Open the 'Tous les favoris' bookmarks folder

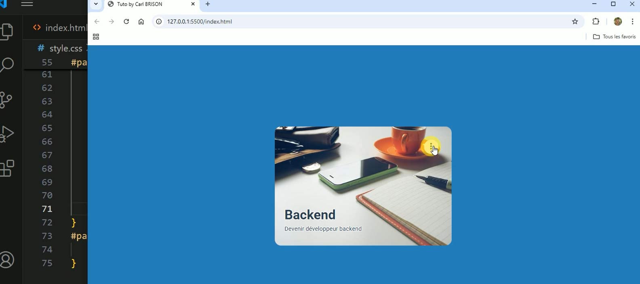(614, 37)
